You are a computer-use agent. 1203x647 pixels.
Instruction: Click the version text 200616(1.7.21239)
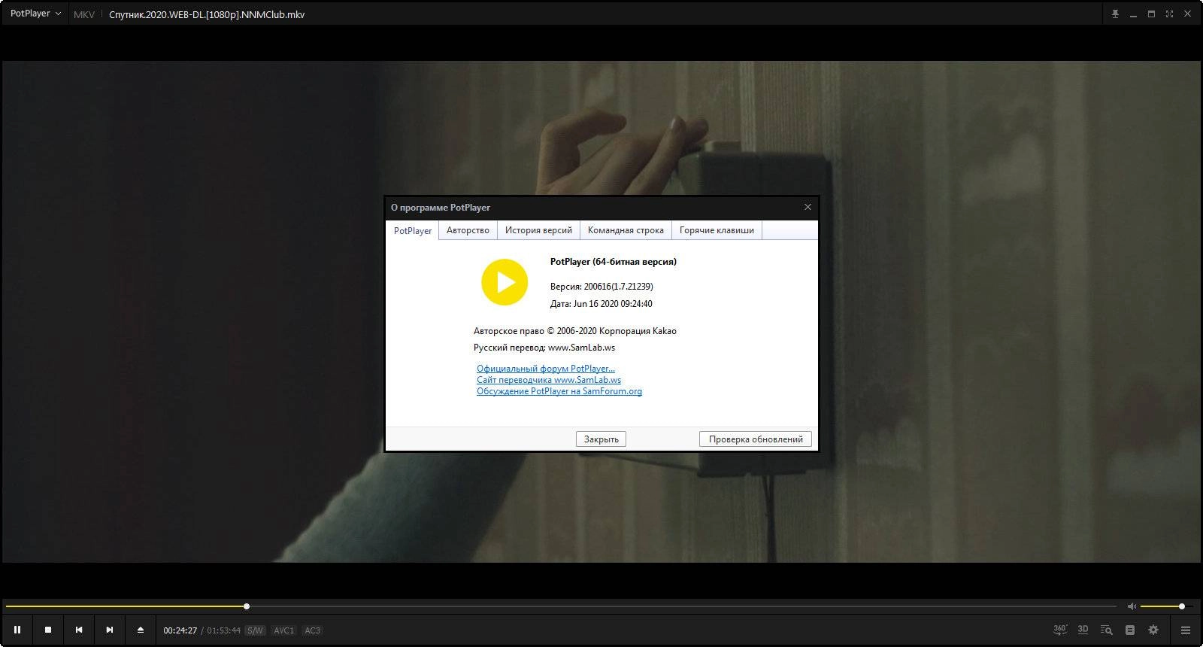[x=618, y=287]
